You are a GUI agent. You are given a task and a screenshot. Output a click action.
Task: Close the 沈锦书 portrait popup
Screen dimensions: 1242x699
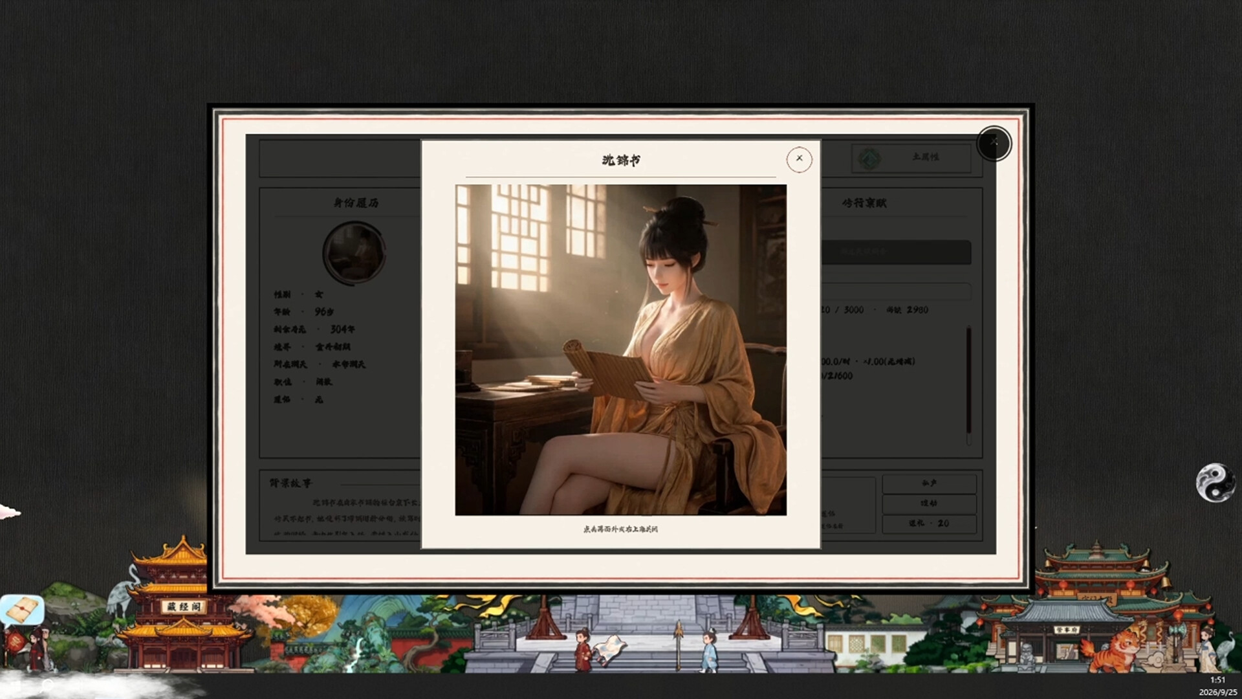(799, 159)
